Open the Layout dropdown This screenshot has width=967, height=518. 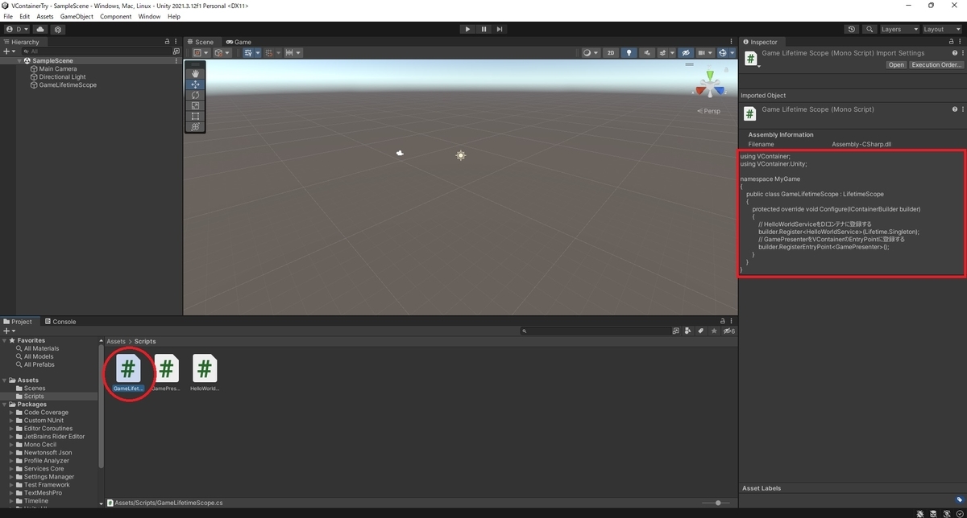(x=941, y=29)
